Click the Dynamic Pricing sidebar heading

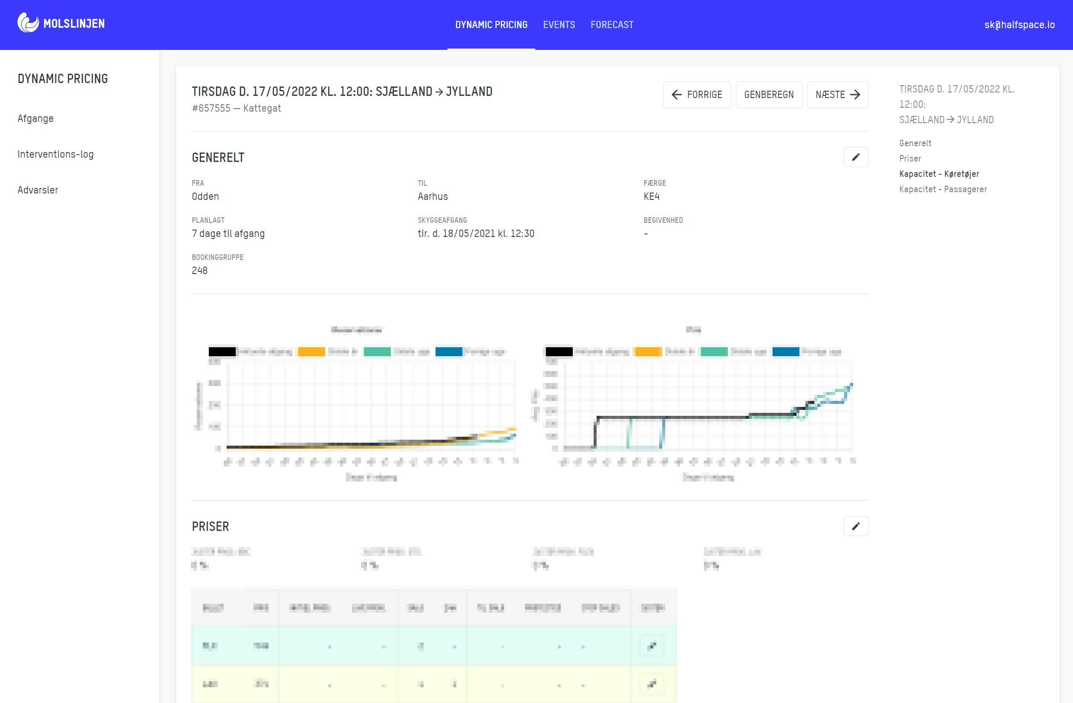tap(63, 78)
